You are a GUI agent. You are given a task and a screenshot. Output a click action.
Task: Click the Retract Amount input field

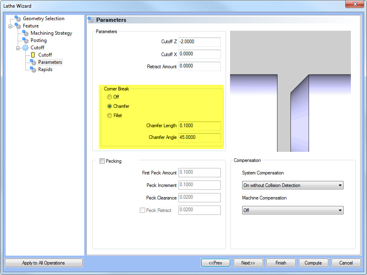199,66
